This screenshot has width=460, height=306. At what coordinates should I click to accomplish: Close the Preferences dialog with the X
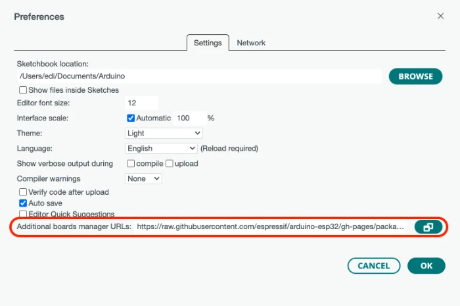tap(440, 15)
